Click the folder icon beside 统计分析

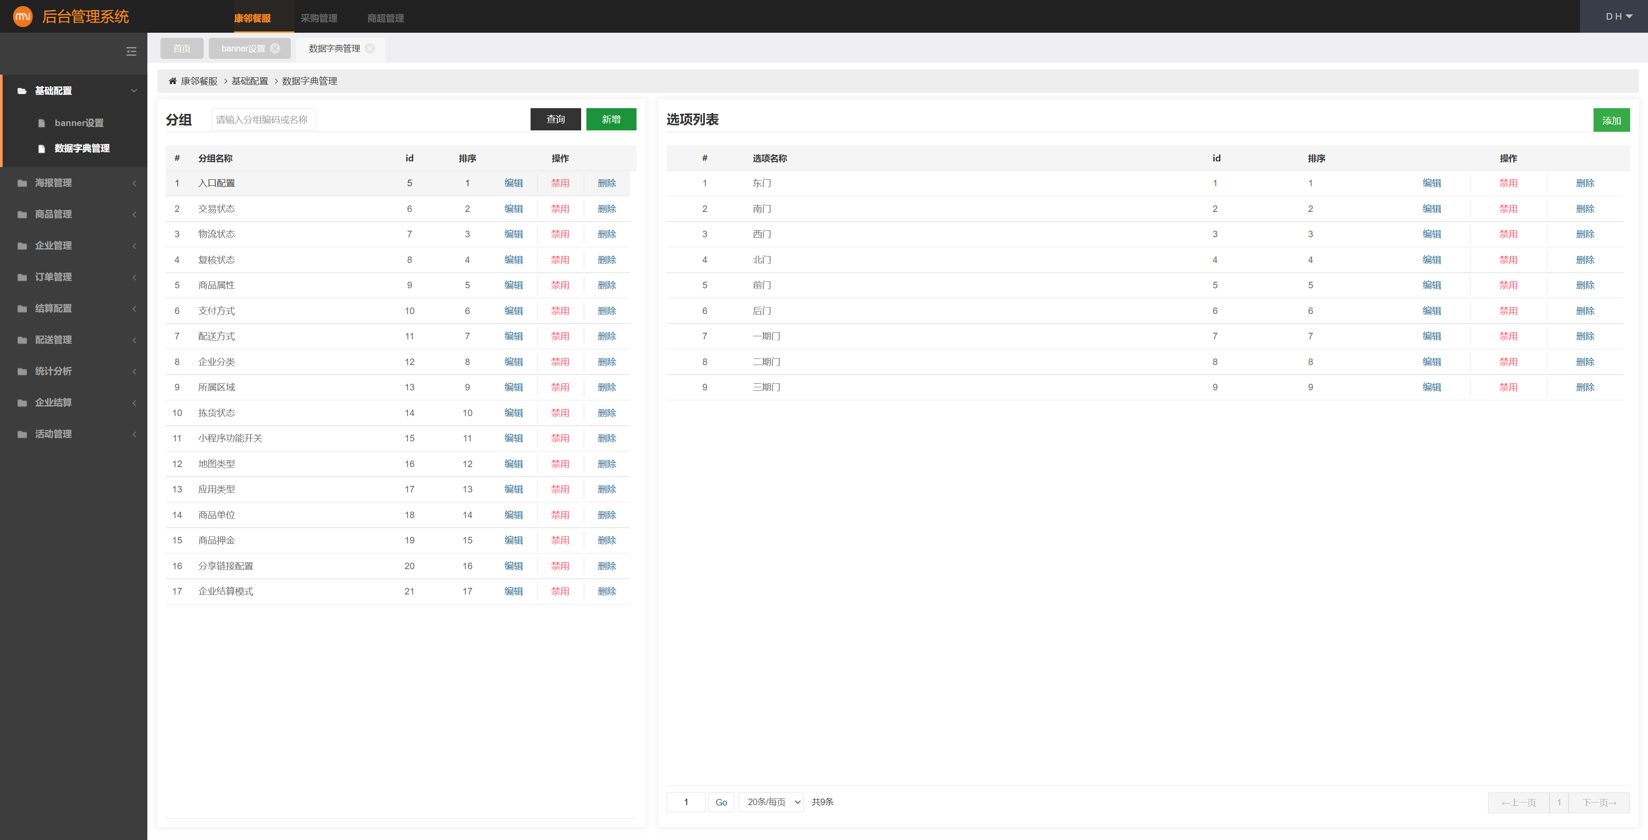pyautogui.click(x=22, y=371)
